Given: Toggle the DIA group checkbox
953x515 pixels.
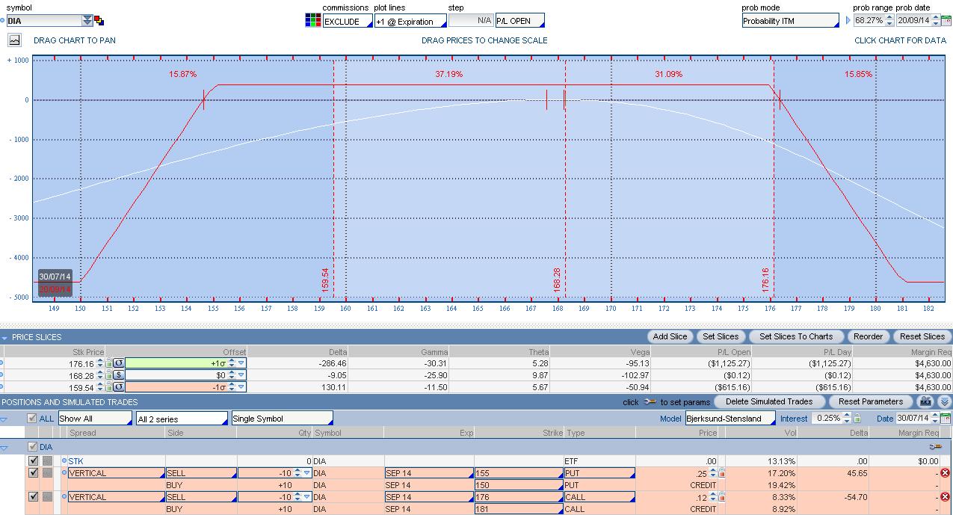Looking at the screenshot, I should [x=31, y=446].
